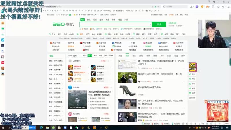Viewport: 231px width, 130px height.
Task: Open the more dots in 云游戏排行 card
Action: pyautogui.click(x=111, y=61)
